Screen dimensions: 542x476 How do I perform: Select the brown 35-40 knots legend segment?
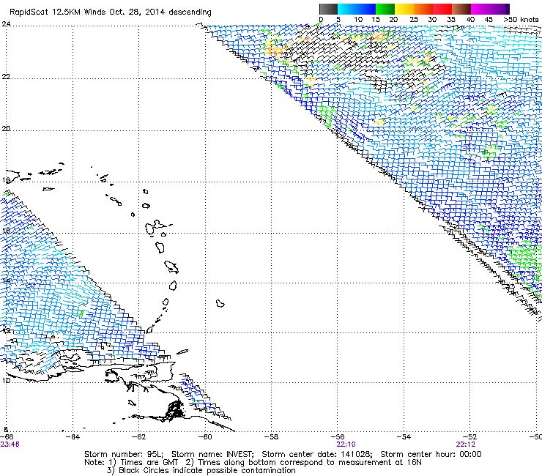(461, 9)
